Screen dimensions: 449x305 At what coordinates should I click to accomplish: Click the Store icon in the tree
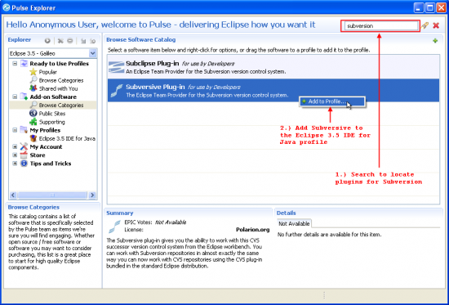click(24, 155)
